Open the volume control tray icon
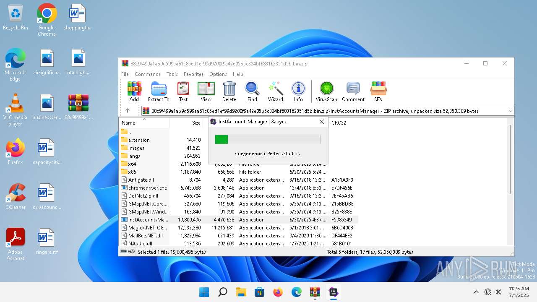537x302 pixels. tap(498, 292)
